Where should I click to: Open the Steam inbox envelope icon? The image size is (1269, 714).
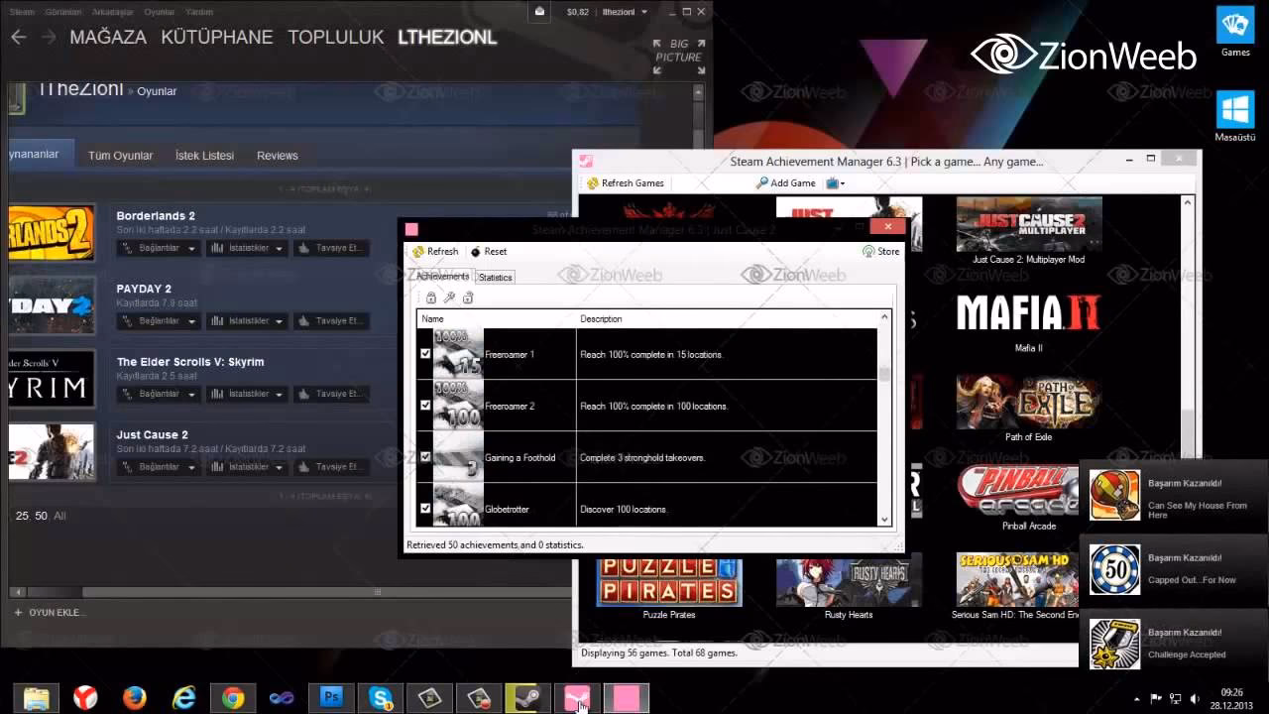coord(539,12)
